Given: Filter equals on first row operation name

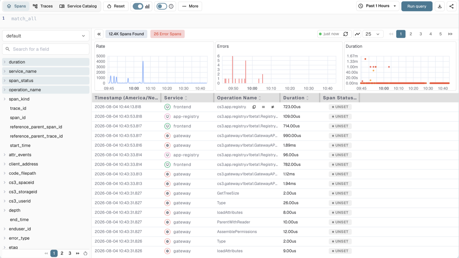Looking at the screenshot, I should (263, 107).
